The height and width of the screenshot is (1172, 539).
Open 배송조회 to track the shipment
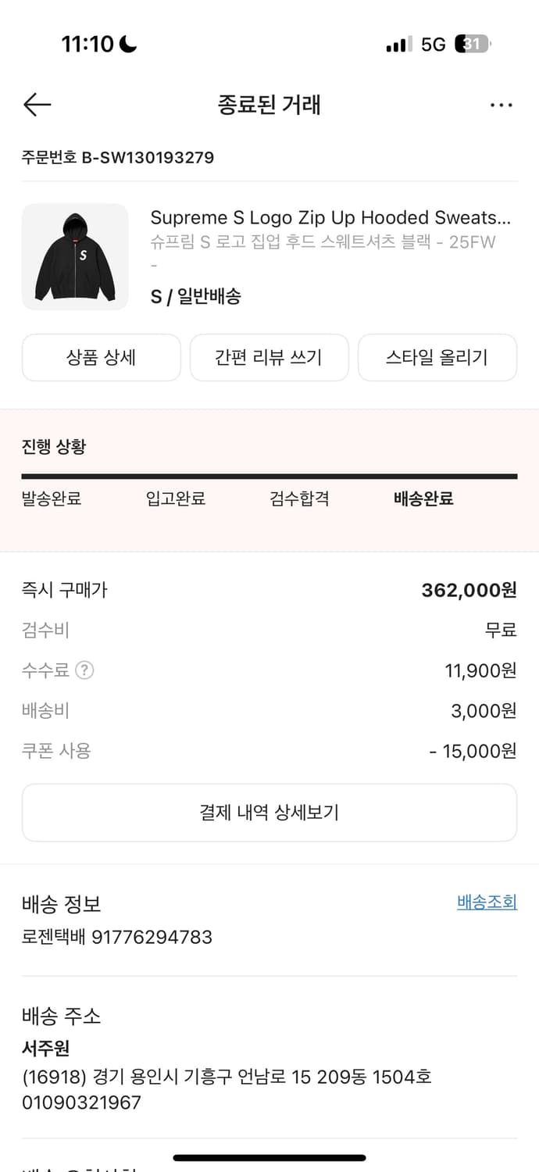click(x=486, y=902)
